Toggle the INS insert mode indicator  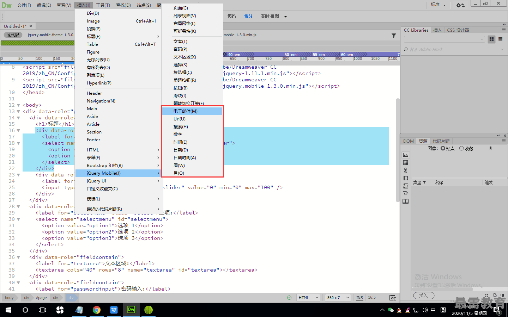359,298
